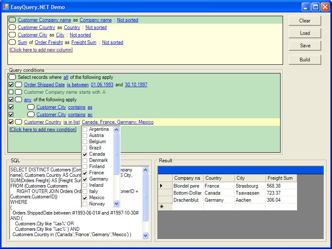
Task: Disable the Order Shipped Date condition checkbox
Action: 11,85
